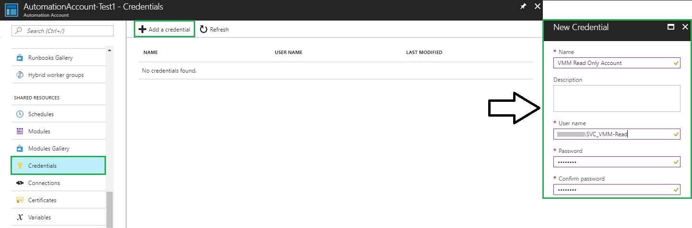
Task: Click the Modules Gallery icon
Action: pyautogui.click(x=20, y=149)
